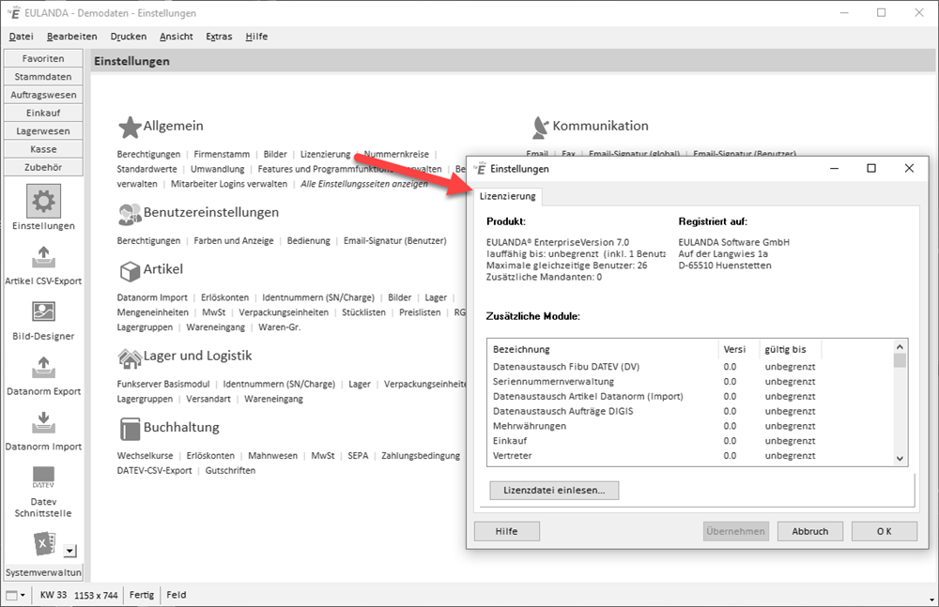The image size is (939, 607).
Task: Open the Versandart link
Action: (x=208, y=400)
